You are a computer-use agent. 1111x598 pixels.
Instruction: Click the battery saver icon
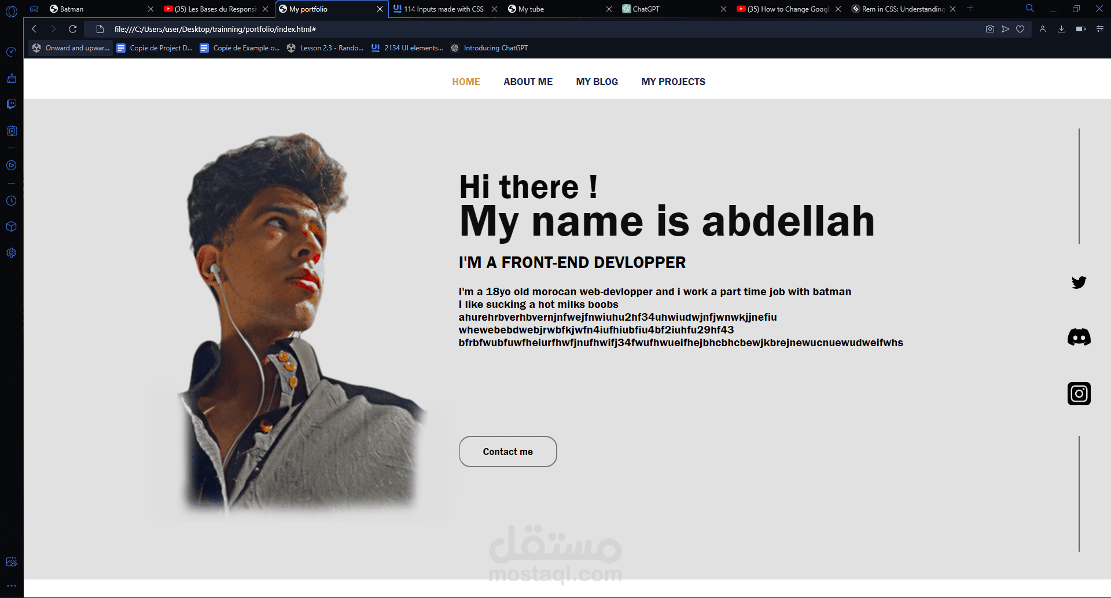coord(1080,29)
